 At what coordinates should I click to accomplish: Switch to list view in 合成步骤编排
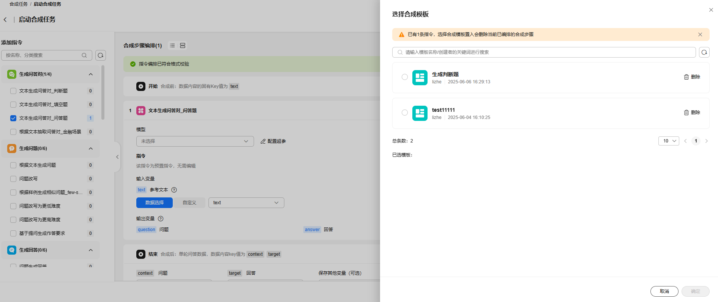[x=172, y=45]
